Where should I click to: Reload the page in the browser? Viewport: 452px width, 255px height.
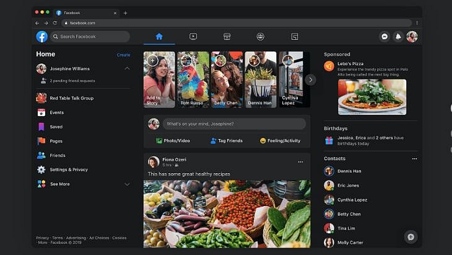55,23
